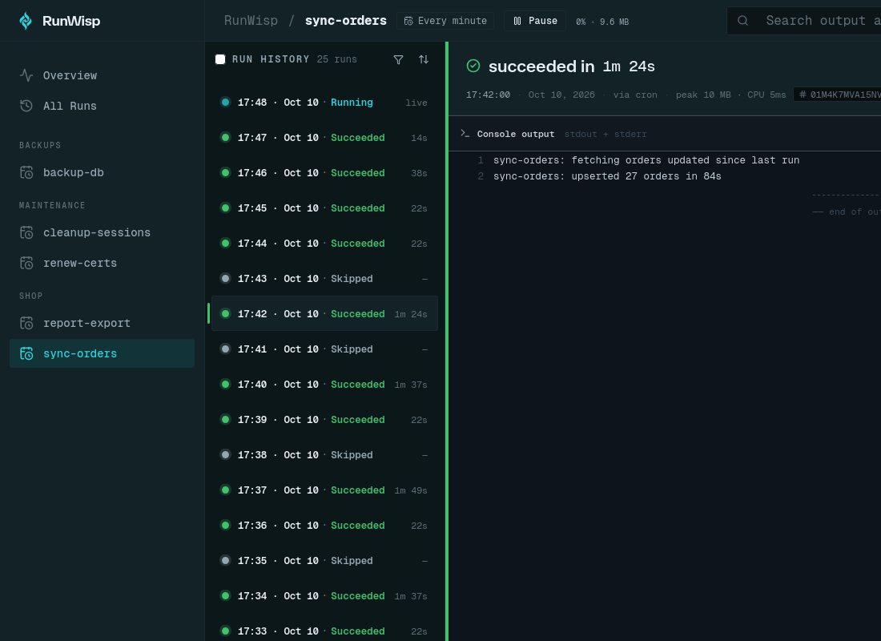This screenshot has height=641, width=881.
Task: Open the 17:44 Succeeded run
Action: click(x=324, y=243)
